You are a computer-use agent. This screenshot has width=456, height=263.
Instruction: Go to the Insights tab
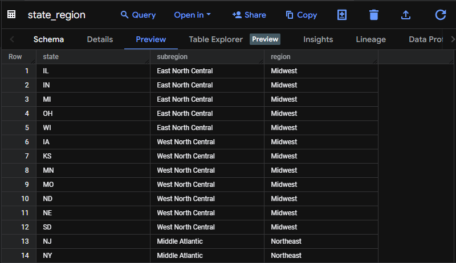(x=318, y=39)
